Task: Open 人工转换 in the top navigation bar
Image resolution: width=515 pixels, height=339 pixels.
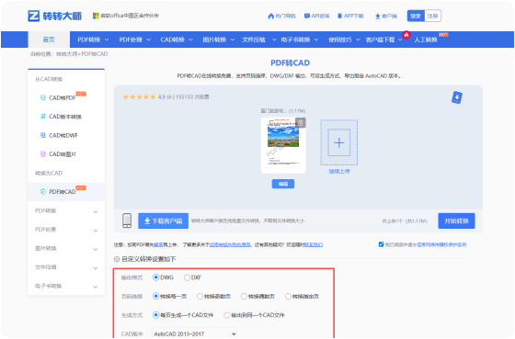Action: click(426, 40)
